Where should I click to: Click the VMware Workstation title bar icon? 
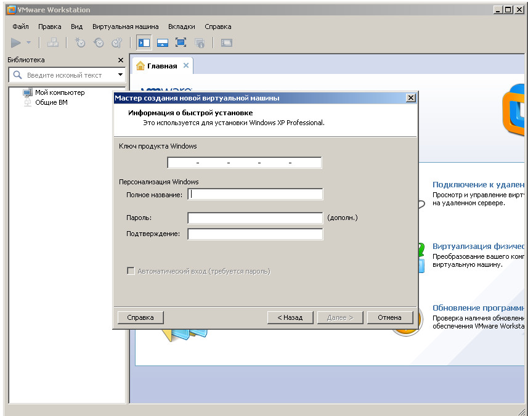(12, 10)
